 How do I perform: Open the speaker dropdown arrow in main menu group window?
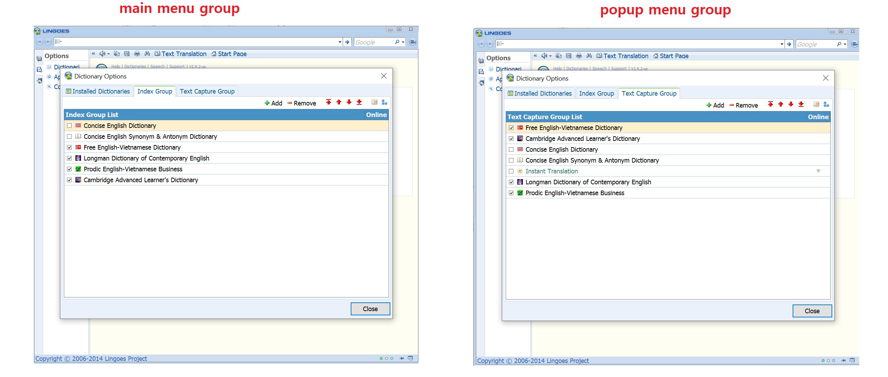tap(108, 54)
